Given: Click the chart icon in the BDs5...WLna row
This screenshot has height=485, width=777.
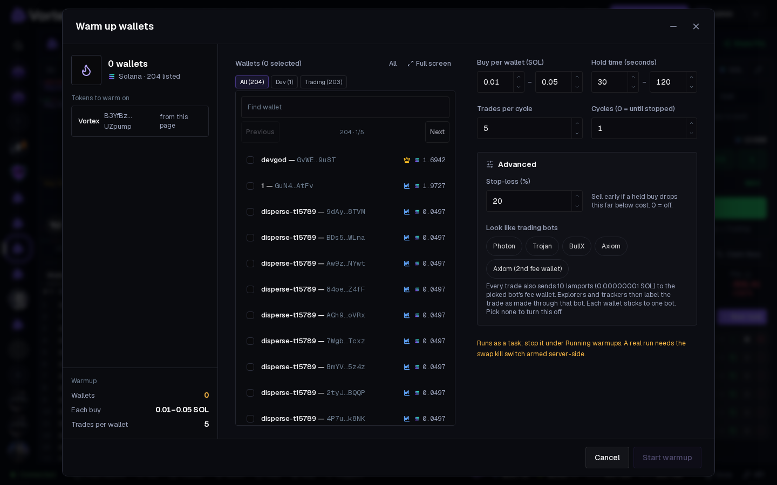Looking at the screenshot, I should click(407, 238).
